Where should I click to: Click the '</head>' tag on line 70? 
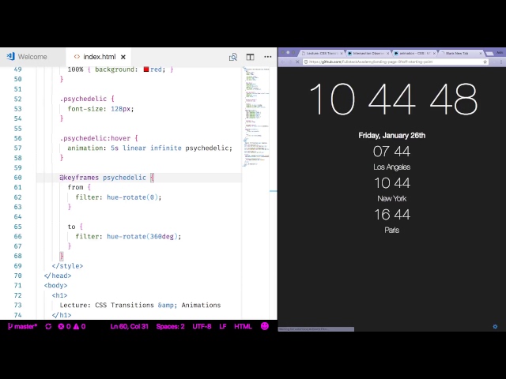pos(58,276)
